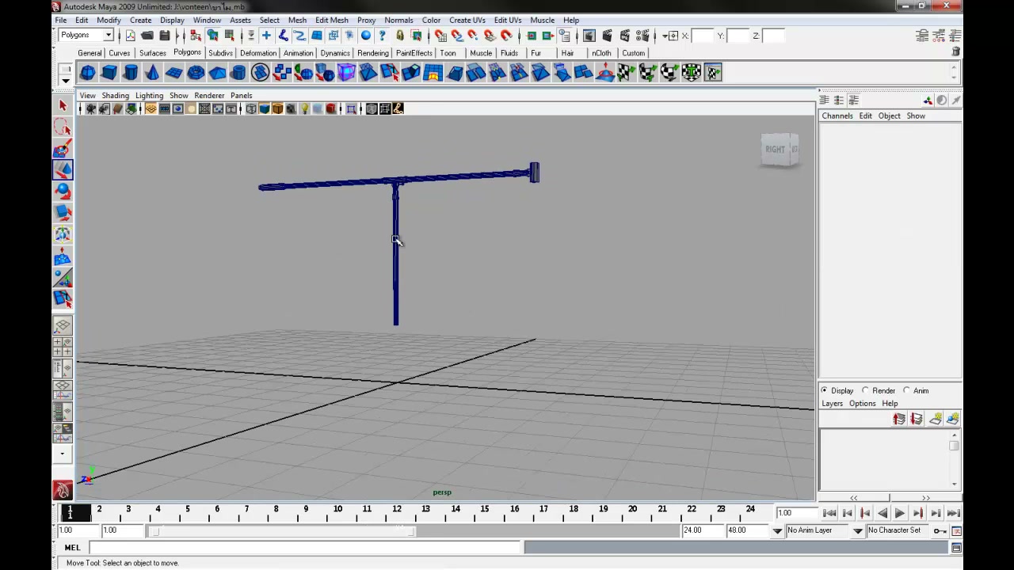Go to start of playback range
The height and width of the screenshot is (570, 1014).
(x=829, y=513)
